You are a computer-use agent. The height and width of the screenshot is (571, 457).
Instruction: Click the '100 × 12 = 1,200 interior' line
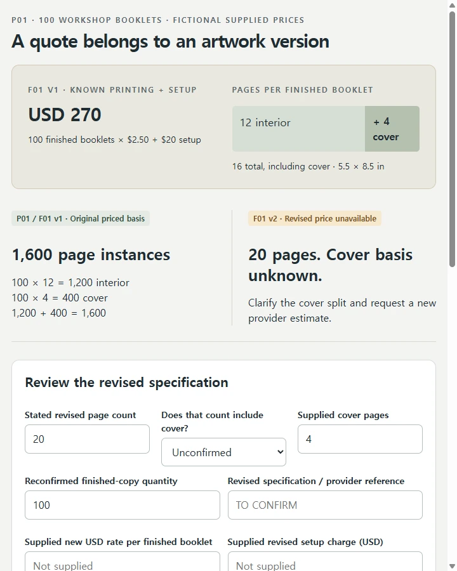click(70, 282)
